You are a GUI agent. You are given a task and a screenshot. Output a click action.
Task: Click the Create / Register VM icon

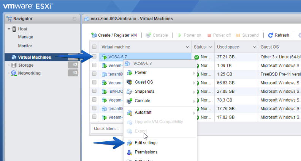click(93, 35)
